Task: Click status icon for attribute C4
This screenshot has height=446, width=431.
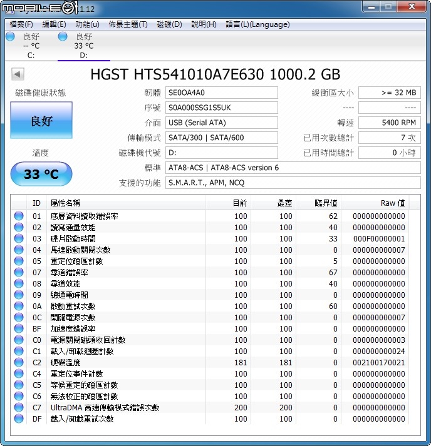Action: tap(19, 373)
